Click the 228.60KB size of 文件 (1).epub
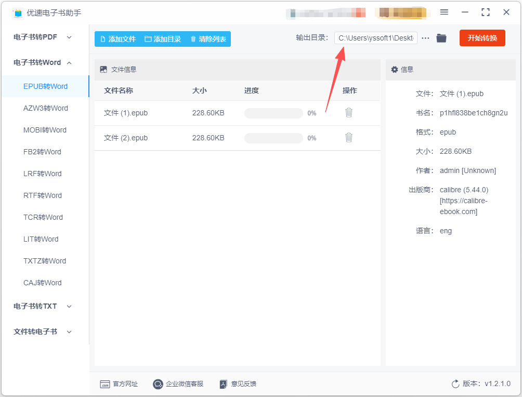The height and width of the screenshot is (397, 522). point(208,113)
